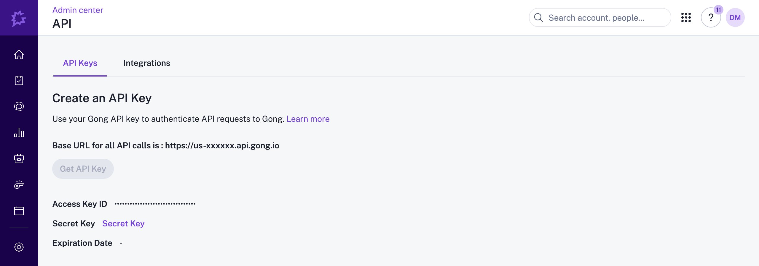Open the clipboard checklist sidebar icon
759x266 pixels.
[19, 80]
